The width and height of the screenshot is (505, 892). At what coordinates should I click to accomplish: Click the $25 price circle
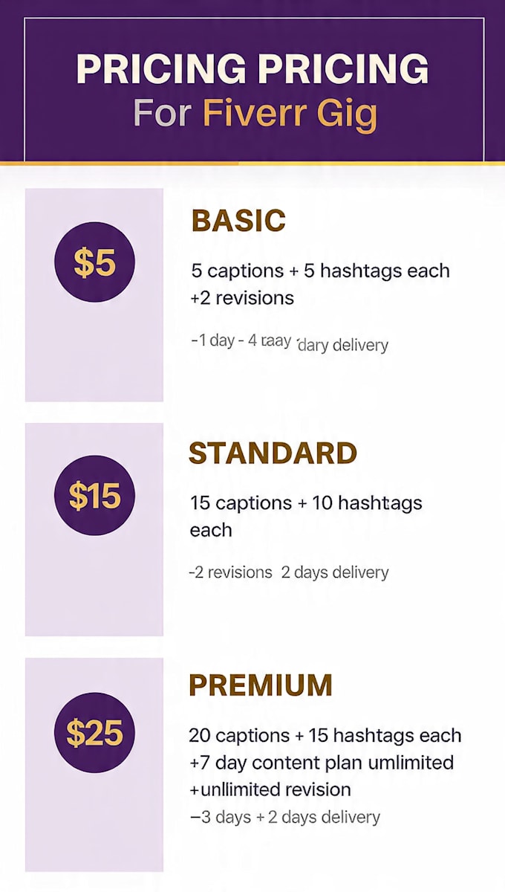pos(94,732)
